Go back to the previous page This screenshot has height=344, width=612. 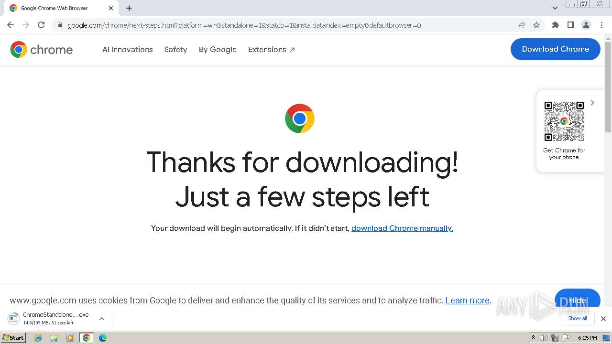pyautogui.click(x=11, y=25)
